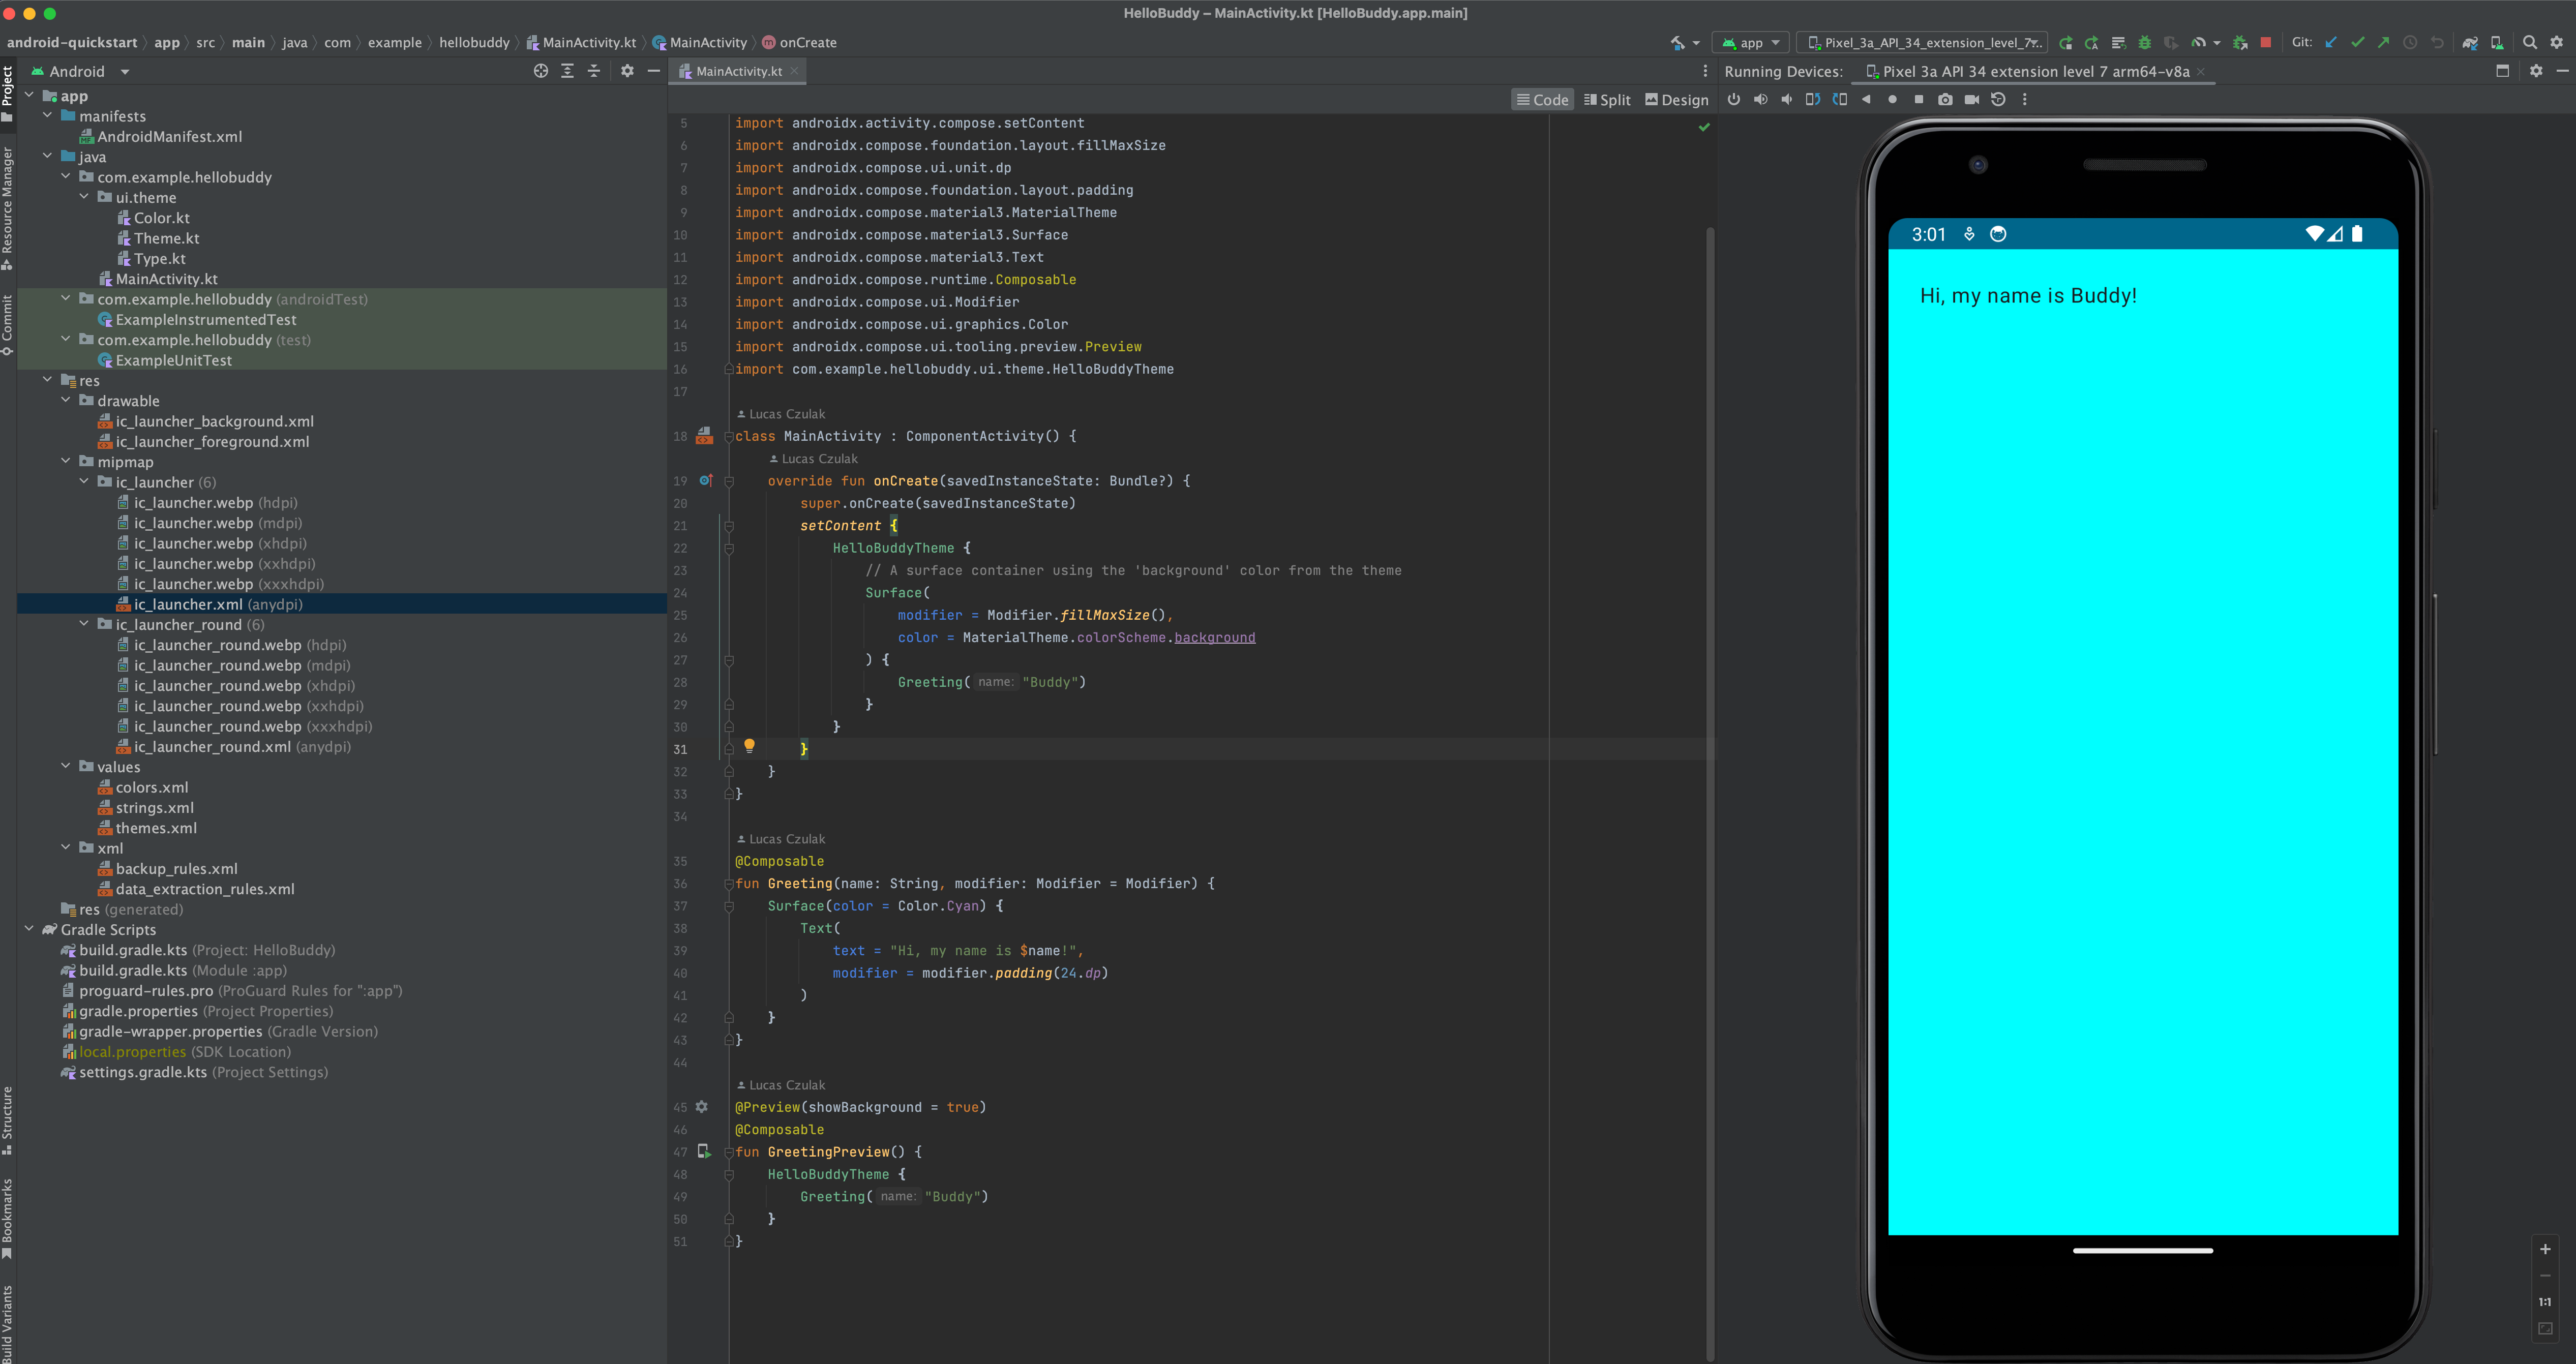Open Search Everywhere magnifier icon

pos(2530,42)
